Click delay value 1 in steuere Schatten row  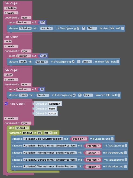83,28
